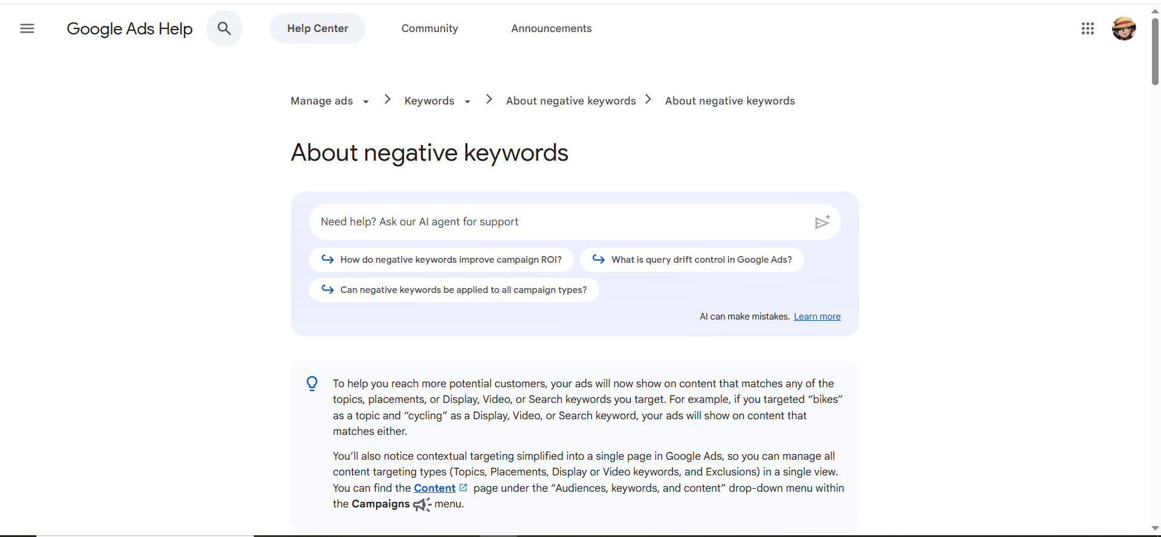Expand the Manage ads dropdown arrow
The image size is (1161, 537).
(x=366, y=101)
